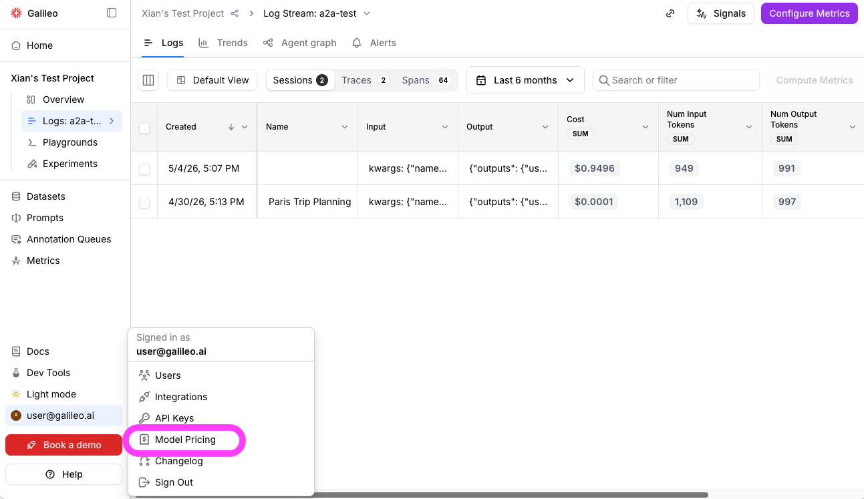864x499 pixels.
Task: Click the Galileo logo icon
Action: [17, 13]
